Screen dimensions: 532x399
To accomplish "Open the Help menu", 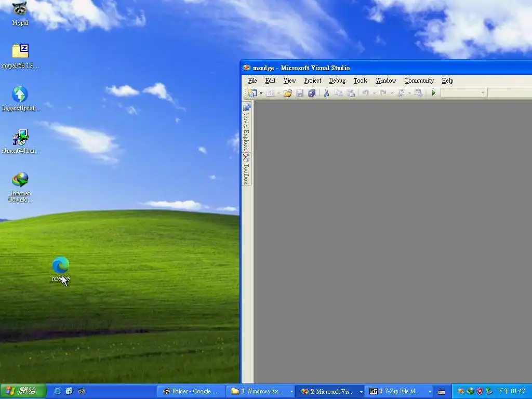I will (x=447, y=81).
